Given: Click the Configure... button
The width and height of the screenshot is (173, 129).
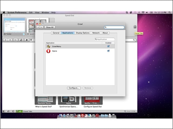Looking at the screenshot, I should tap(74, 88).
